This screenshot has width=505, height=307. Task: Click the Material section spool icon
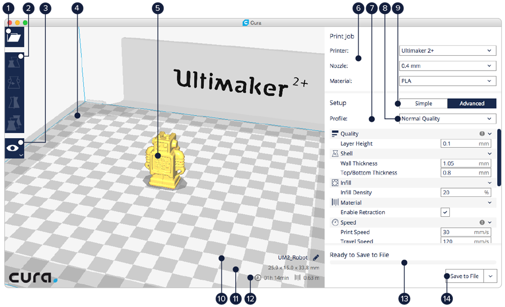pyautogui.click(x=335, y=202)
